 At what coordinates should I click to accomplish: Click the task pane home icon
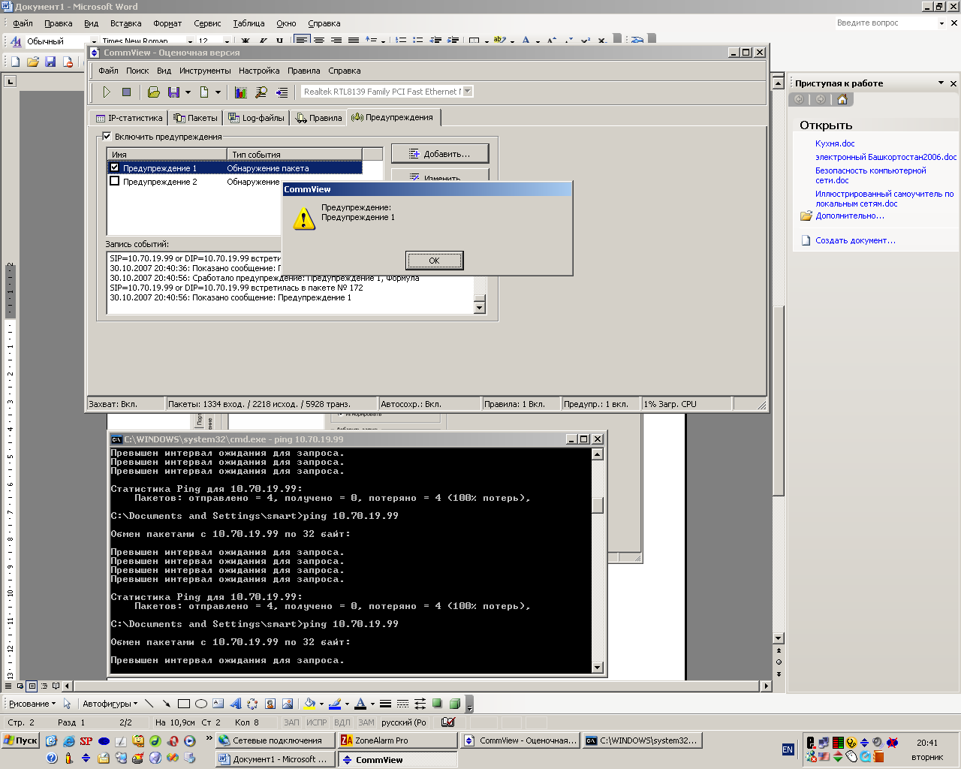point(842,99)
